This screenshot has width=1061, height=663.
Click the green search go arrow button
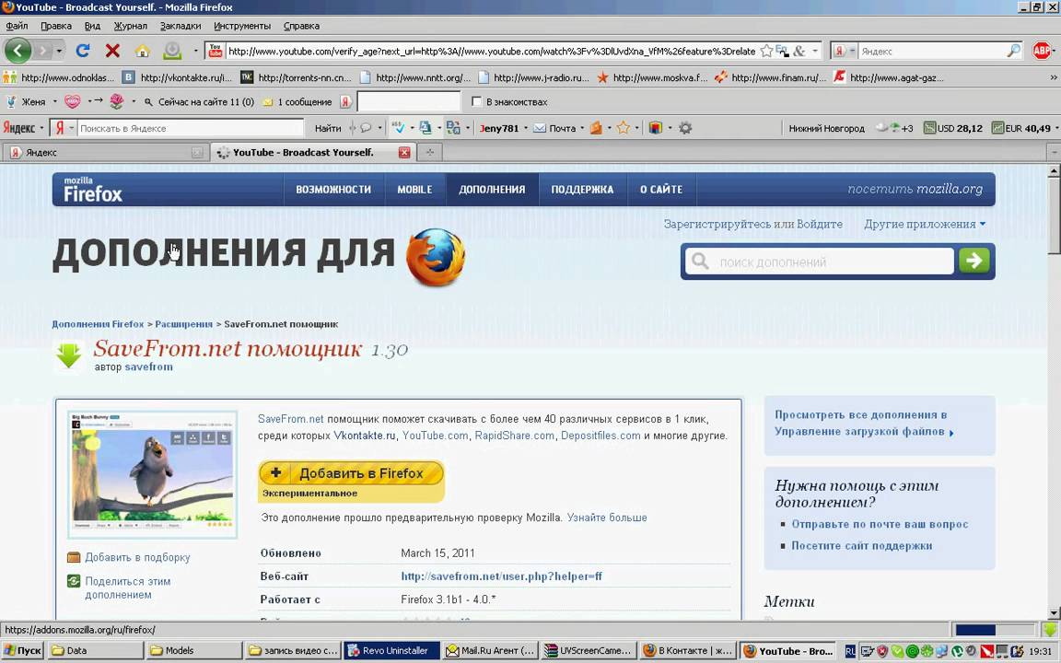(974, 261)
